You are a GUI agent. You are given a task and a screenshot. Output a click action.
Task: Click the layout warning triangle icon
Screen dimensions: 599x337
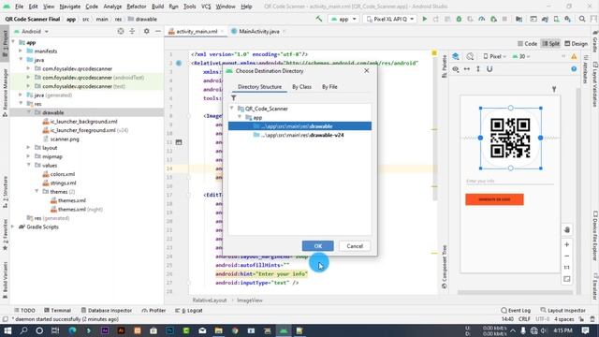click(x=574, y=56)
